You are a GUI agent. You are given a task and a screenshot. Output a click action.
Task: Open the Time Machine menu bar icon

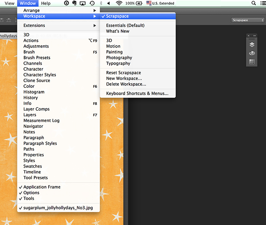click(x=92, y=3)
